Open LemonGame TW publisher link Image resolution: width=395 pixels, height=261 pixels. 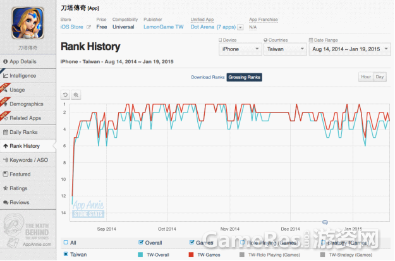(164, 27)
